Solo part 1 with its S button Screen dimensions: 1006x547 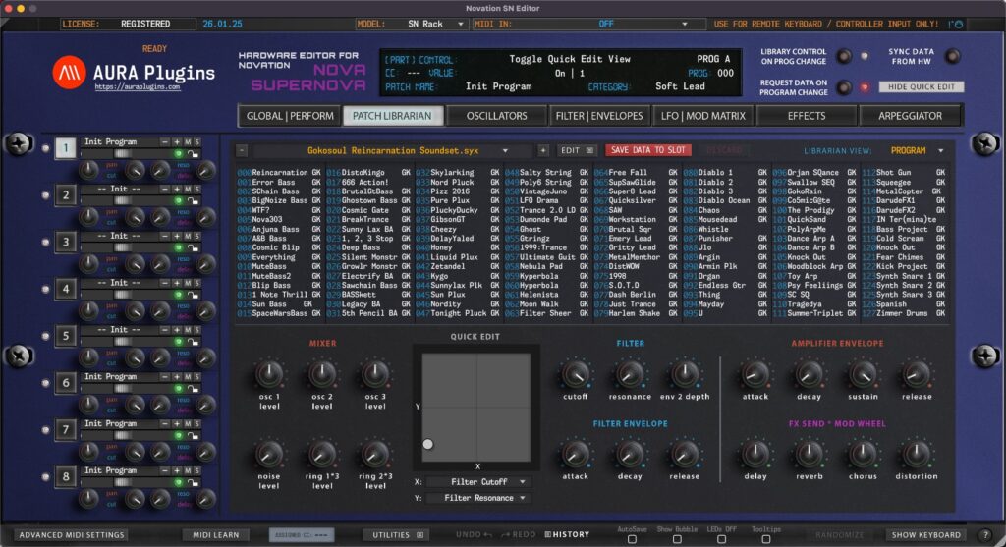point(196,141)
